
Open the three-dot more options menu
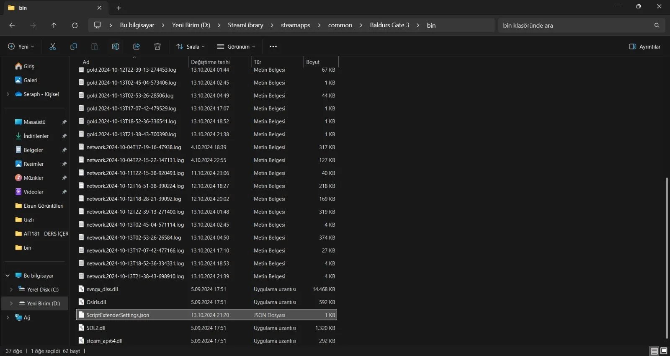pos(273,46)
